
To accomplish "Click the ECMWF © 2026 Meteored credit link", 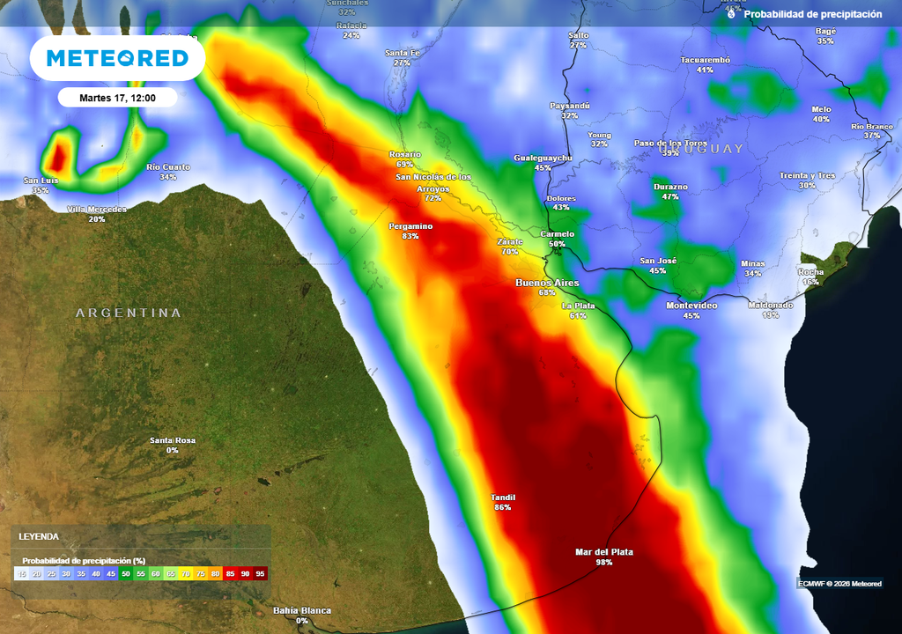I will tap(841, 583).
